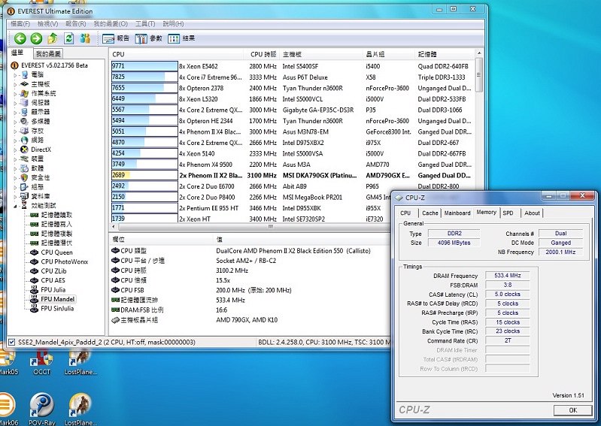Select the 存放 (Storage) tree item
Image resolution: width=601 pixels, height=426 pixels.
(37, 131)
